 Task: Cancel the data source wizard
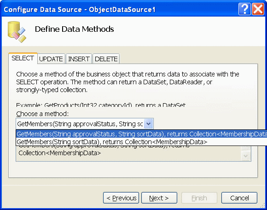click(x=239, y=198)
